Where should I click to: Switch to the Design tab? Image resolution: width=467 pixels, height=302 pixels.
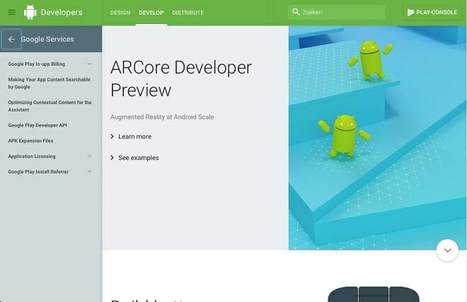click(120, 13)
